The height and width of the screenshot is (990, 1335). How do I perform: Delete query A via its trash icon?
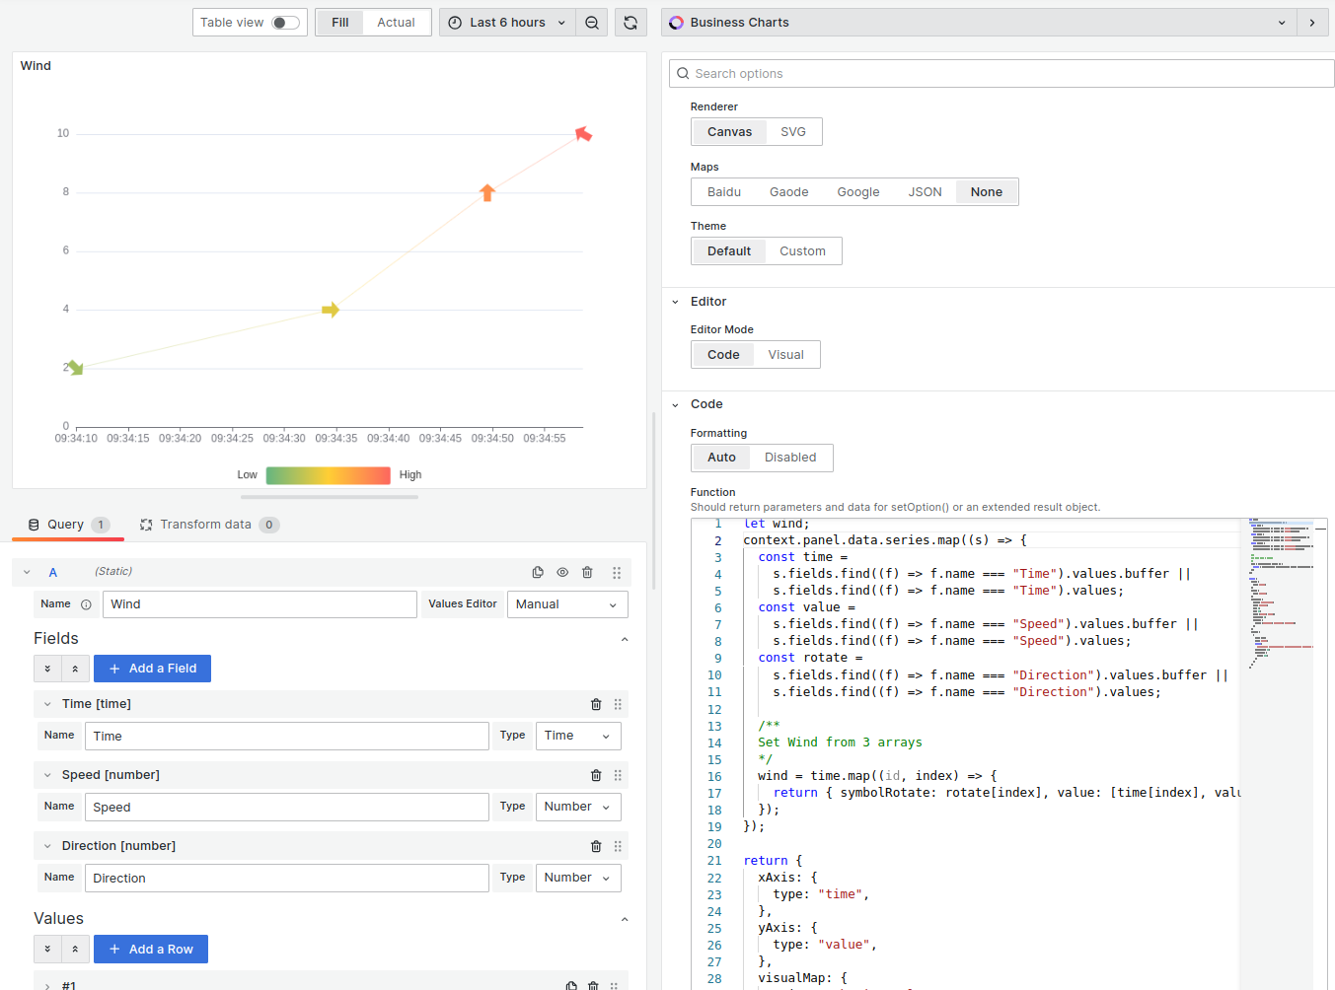(587, 572)
